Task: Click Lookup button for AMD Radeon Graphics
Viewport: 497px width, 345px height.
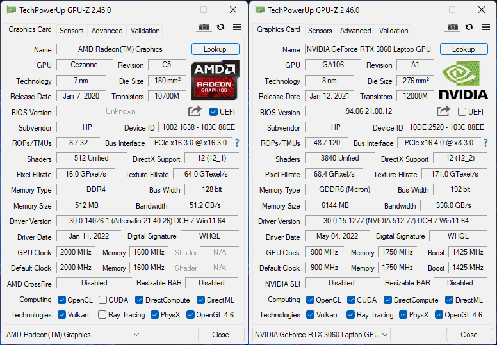Action: 215,49
